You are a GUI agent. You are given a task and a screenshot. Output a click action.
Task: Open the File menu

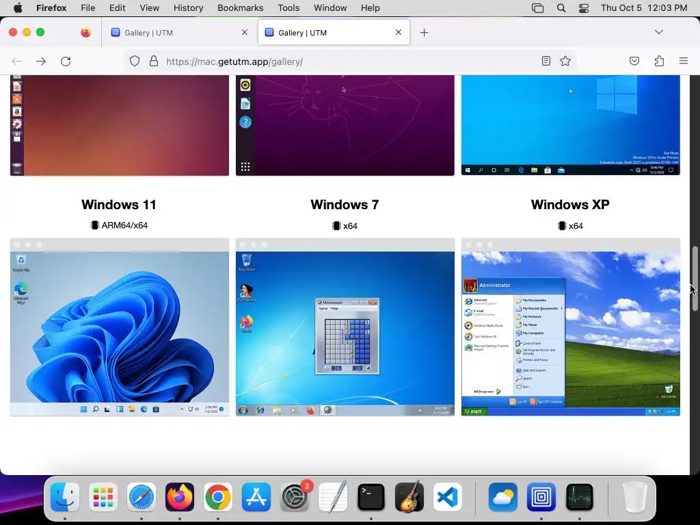(x=88, y=8)
